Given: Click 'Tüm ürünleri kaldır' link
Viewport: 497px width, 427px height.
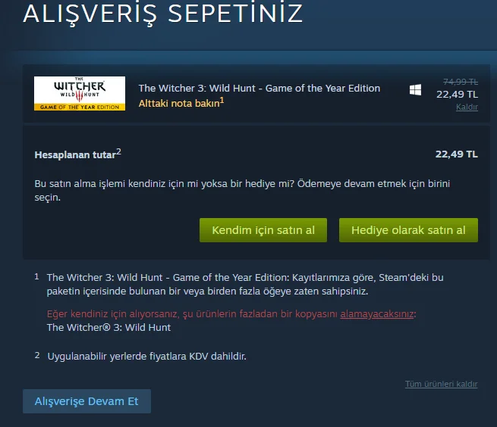Looking at the screenshot, I should click(441, 384).
